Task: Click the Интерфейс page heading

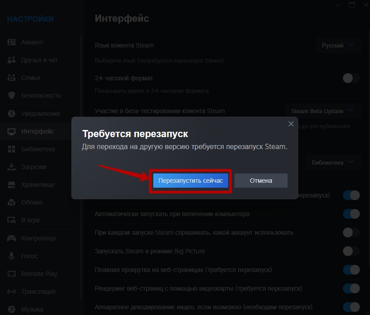Action: (x=122, y=19)
